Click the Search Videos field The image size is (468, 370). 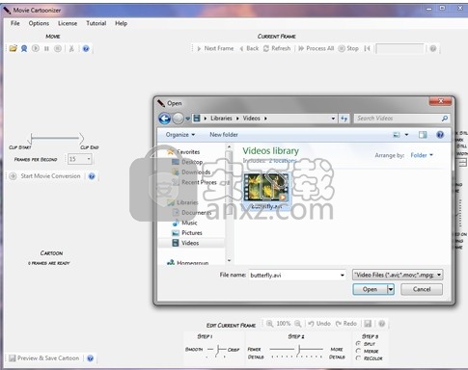click(401, 119)
